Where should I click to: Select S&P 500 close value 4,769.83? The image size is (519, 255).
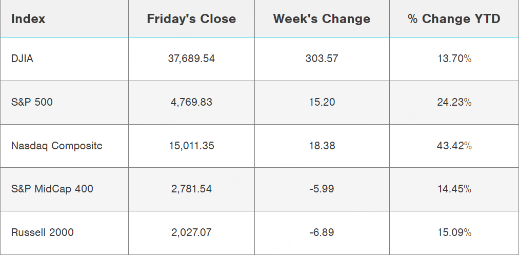pyautogui.click(x=191, y=102)
